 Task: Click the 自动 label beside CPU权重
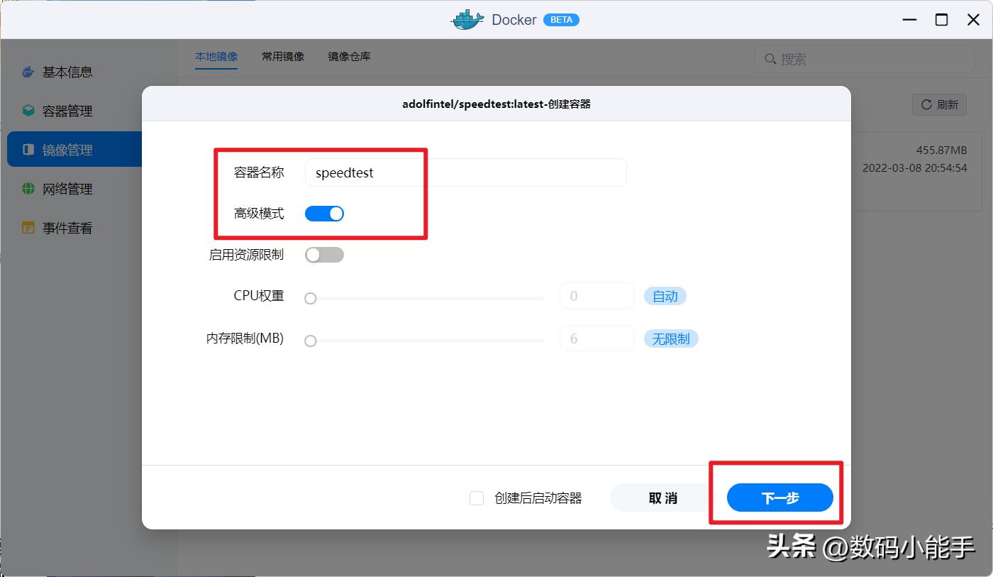click(x=665, y=296)
